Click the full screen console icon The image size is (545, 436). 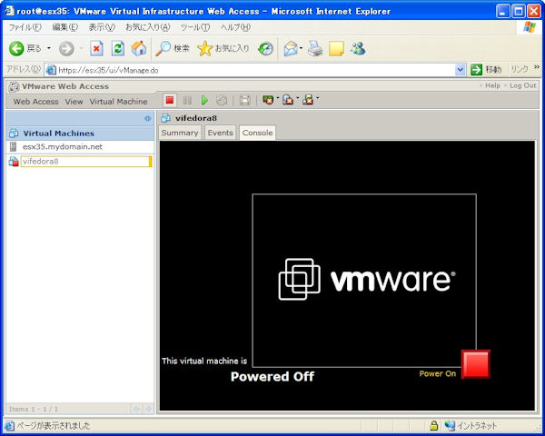(244, 101)
